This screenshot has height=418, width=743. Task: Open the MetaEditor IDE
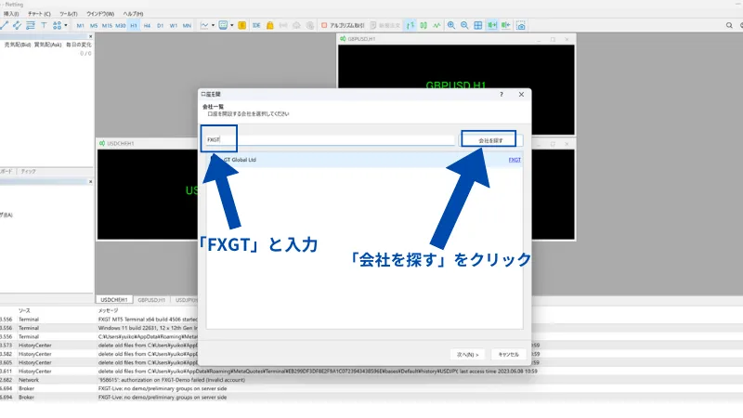coord(256,26)
